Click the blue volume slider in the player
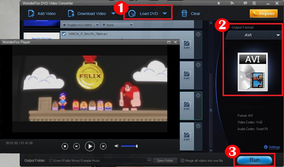The width and height of the screenshot is (284, 167). coord(129,146)
